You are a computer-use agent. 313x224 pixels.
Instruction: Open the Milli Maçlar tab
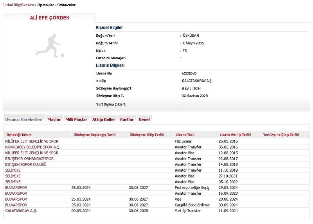[76, 119]
